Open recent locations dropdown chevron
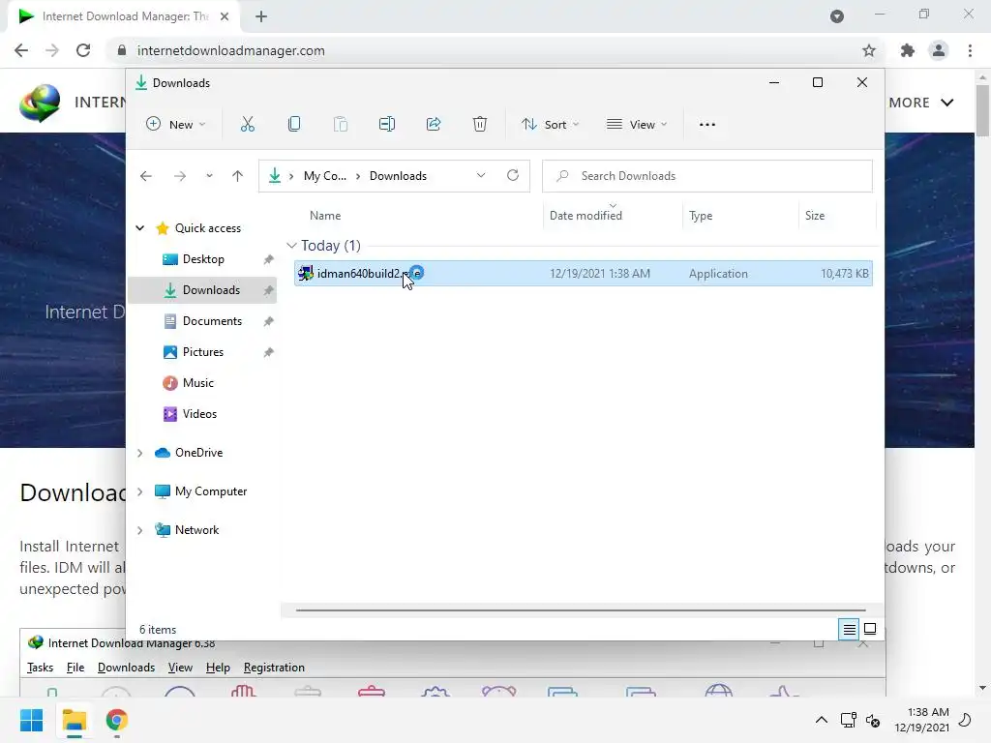Viewport: 991px width, 743px height. tap(209, 176)
